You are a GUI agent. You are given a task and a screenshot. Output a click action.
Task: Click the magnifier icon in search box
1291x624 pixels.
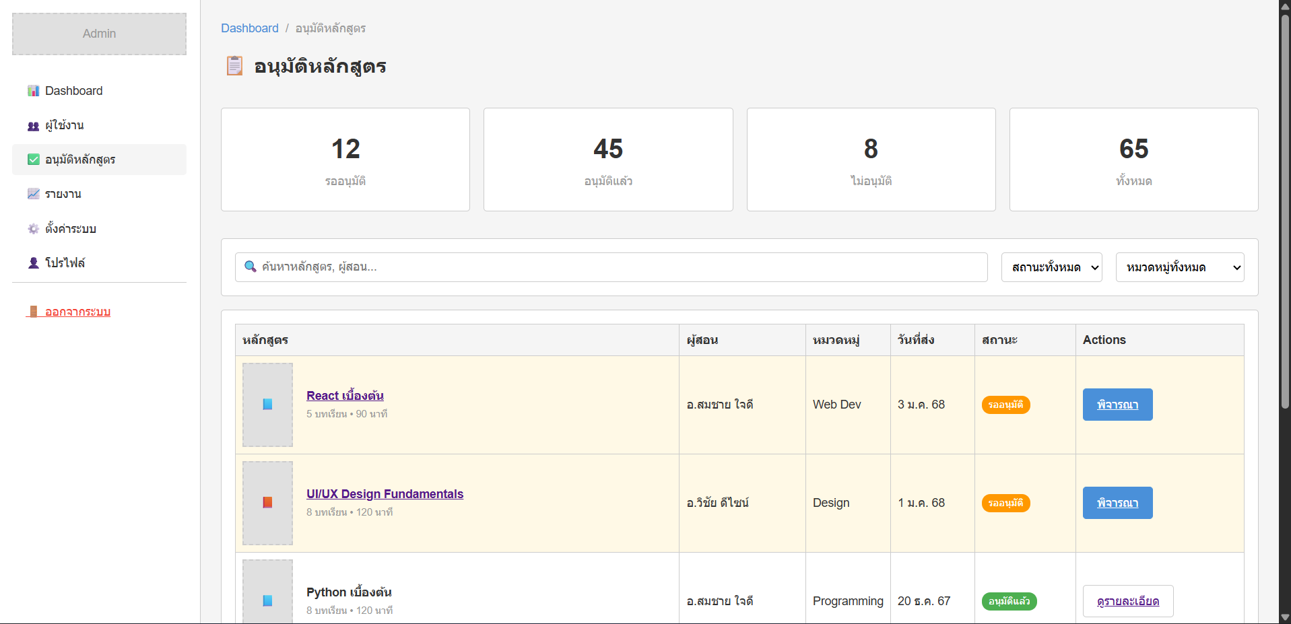[x=250, y=267]
